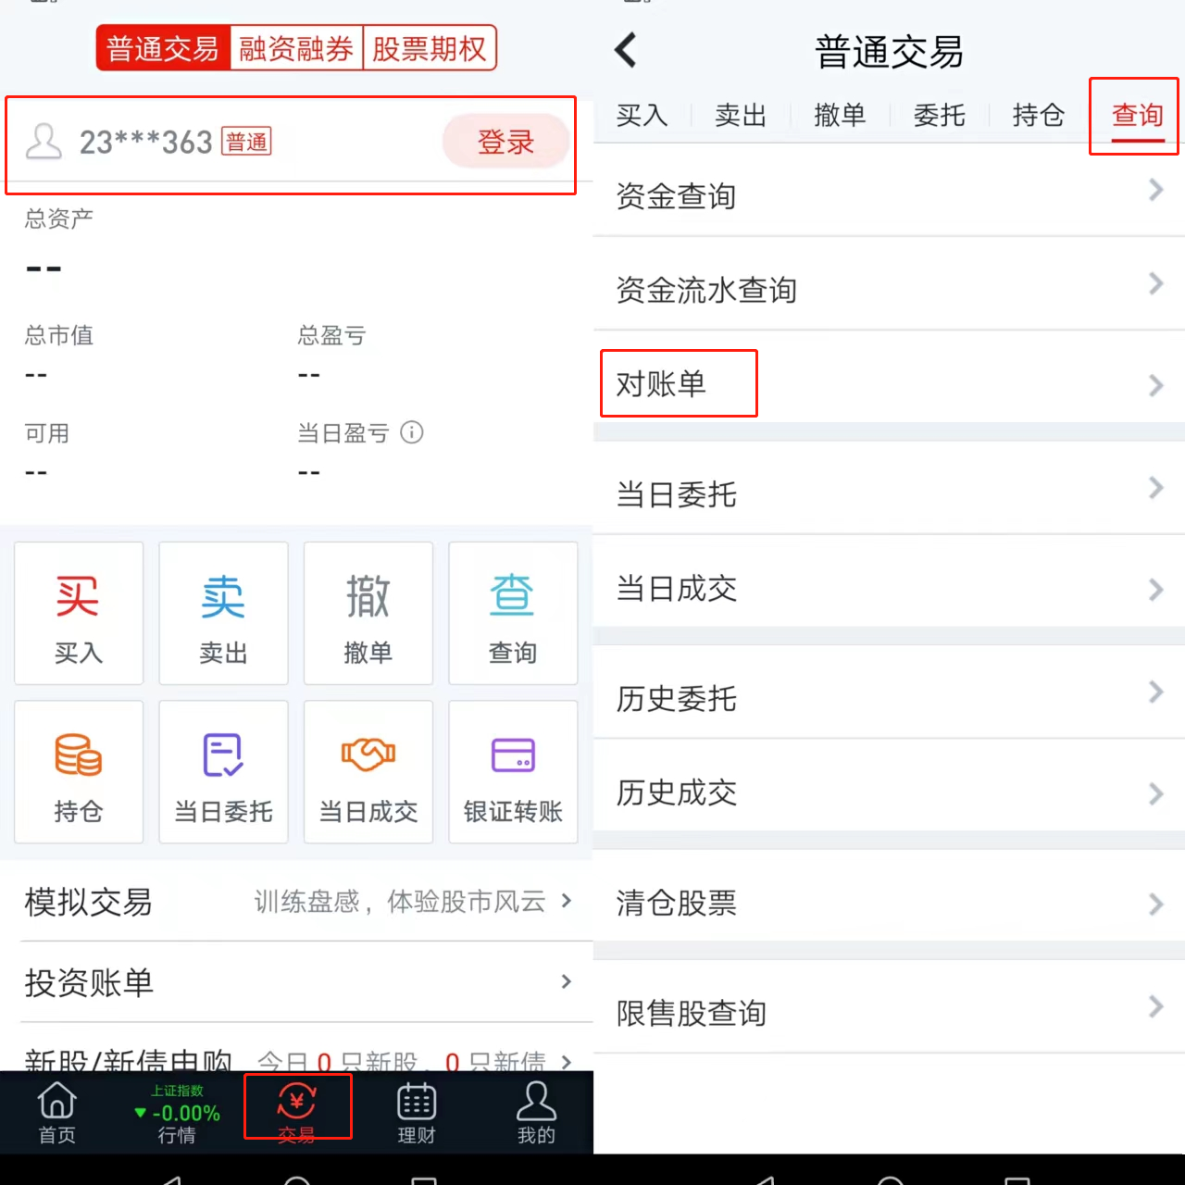The width and height of the screenshot is (1185, 1185).
Task: Click the 总盈亏 label
Action: pos(331,335)
